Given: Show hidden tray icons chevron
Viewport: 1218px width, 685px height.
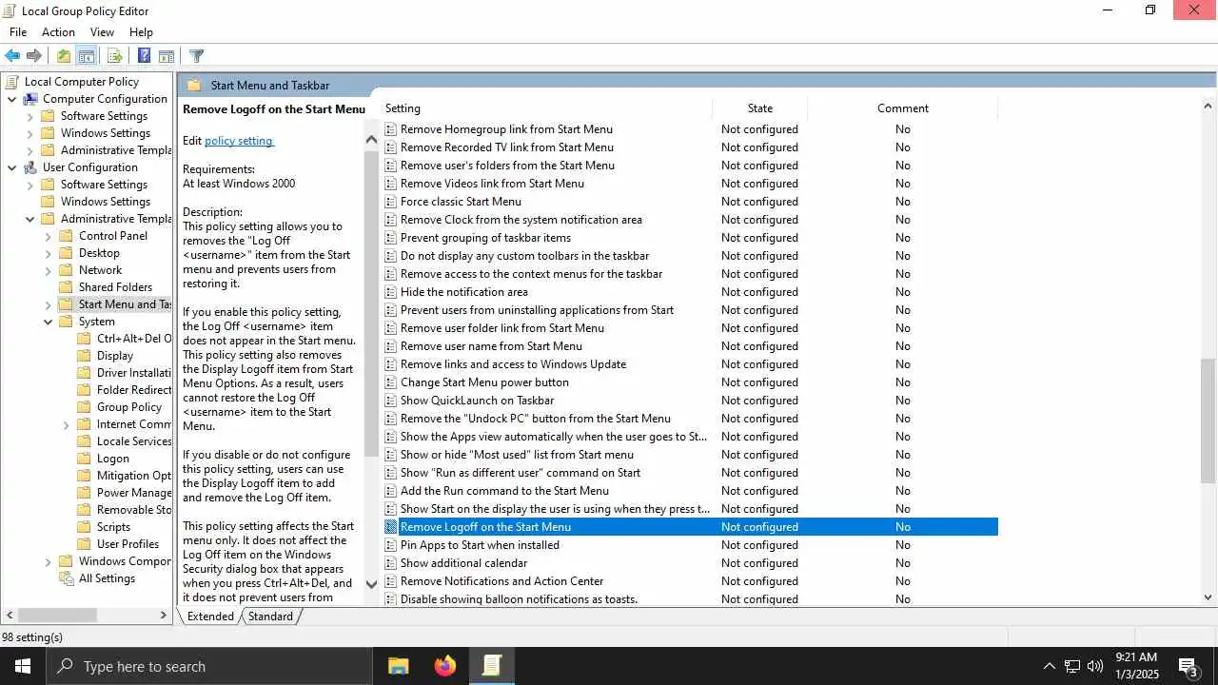Looking at the screenshot, I should coord(1049,666).
